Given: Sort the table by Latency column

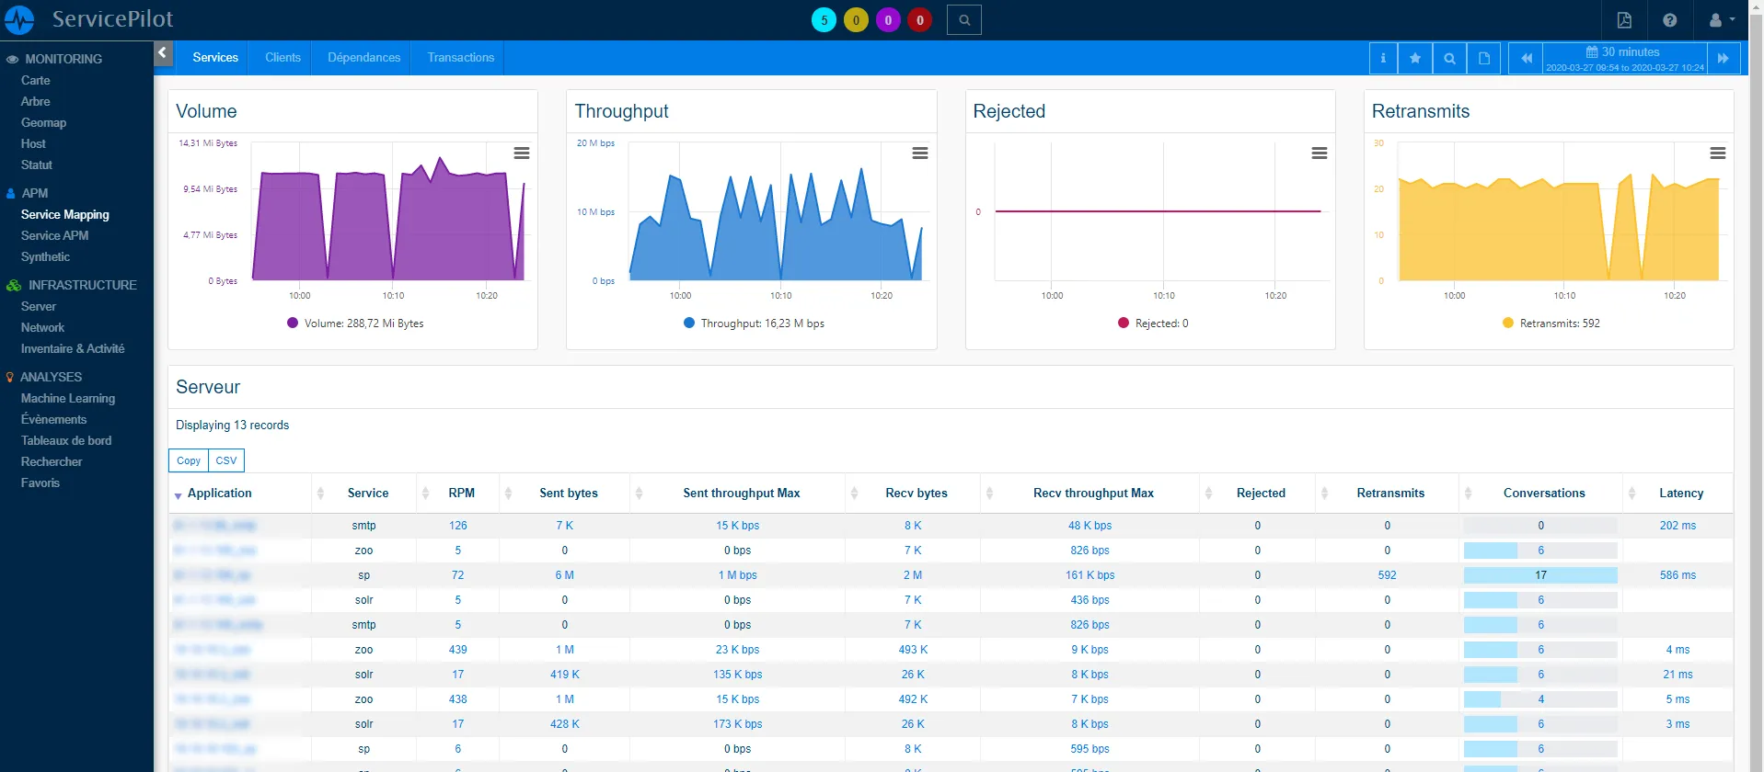Looking at the screenshot, I should coord(1680,494).
